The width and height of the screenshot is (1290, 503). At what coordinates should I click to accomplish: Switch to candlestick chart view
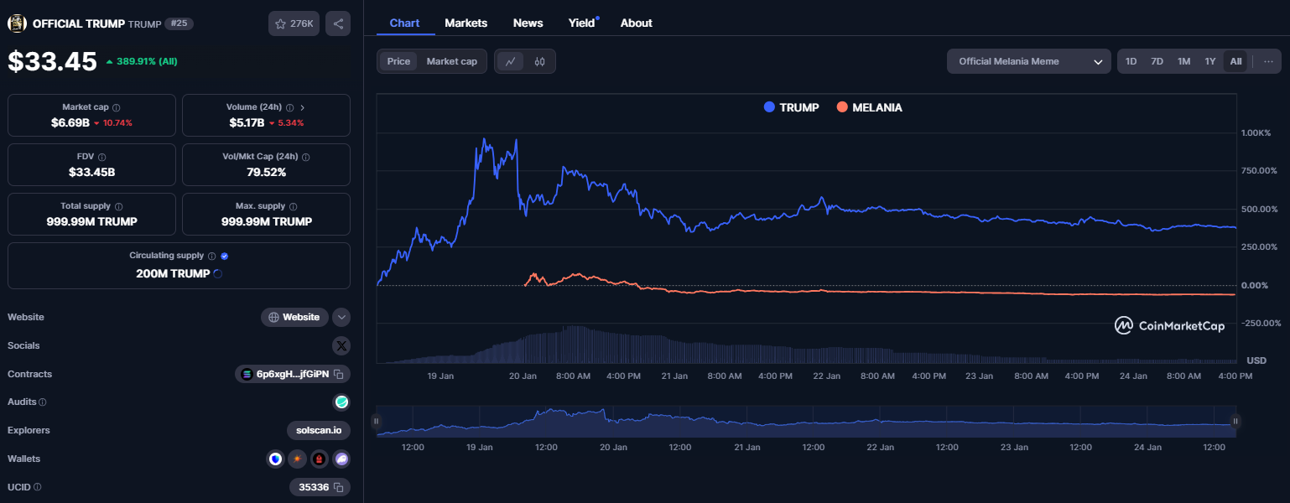(x=539, y=61)
